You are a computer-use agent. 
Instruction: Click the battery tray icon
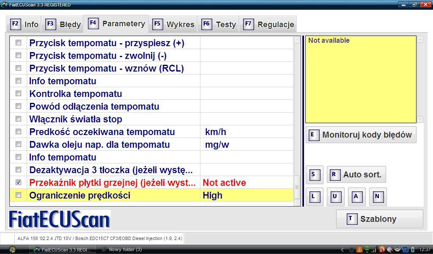point(413,250)
